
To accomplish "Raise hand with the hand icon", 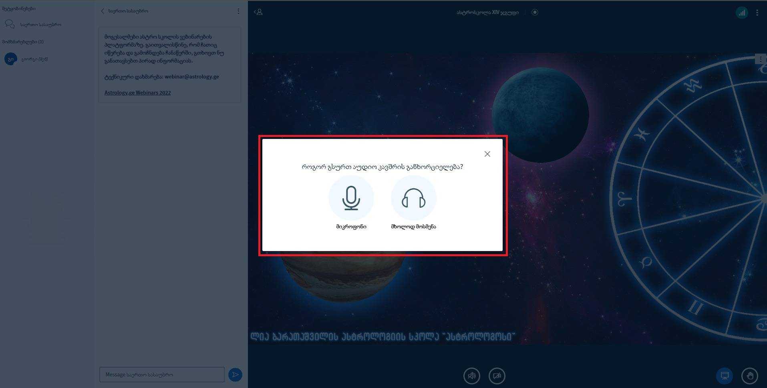I will click(750, 376).
